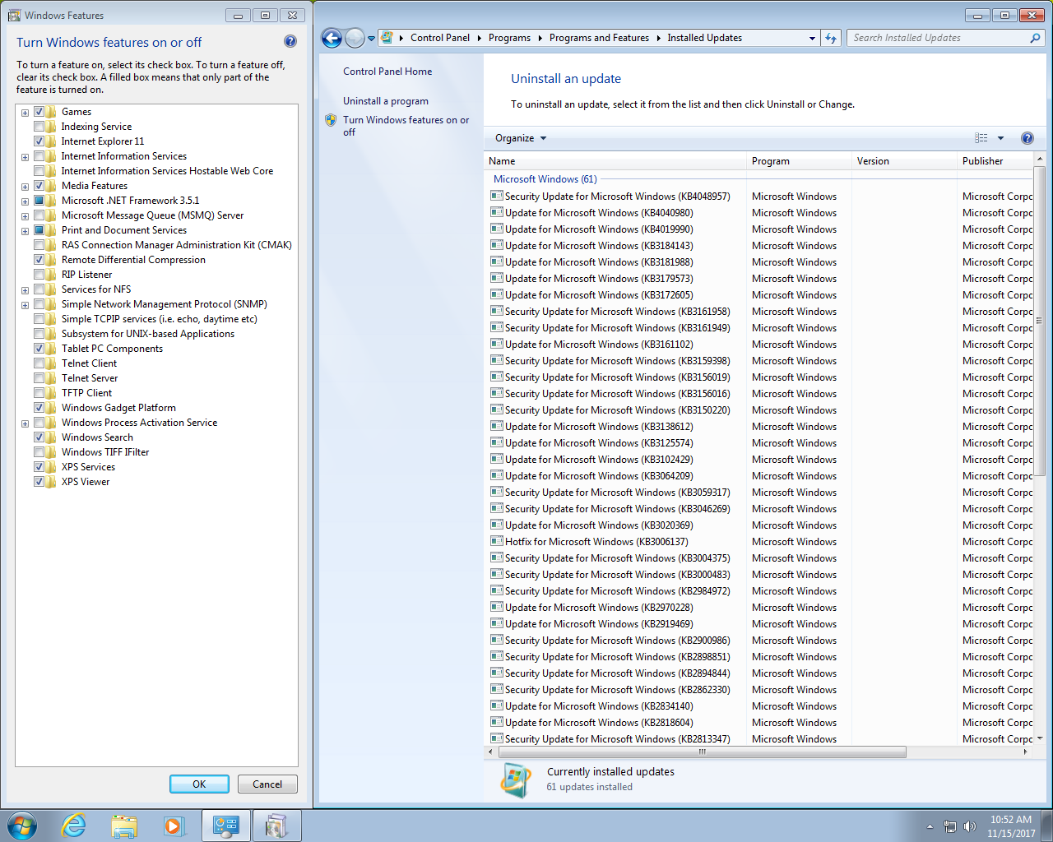Click Programs and Features breadcrumb
Viewport: 1053px width, 842px height.
tap(599, 38)
